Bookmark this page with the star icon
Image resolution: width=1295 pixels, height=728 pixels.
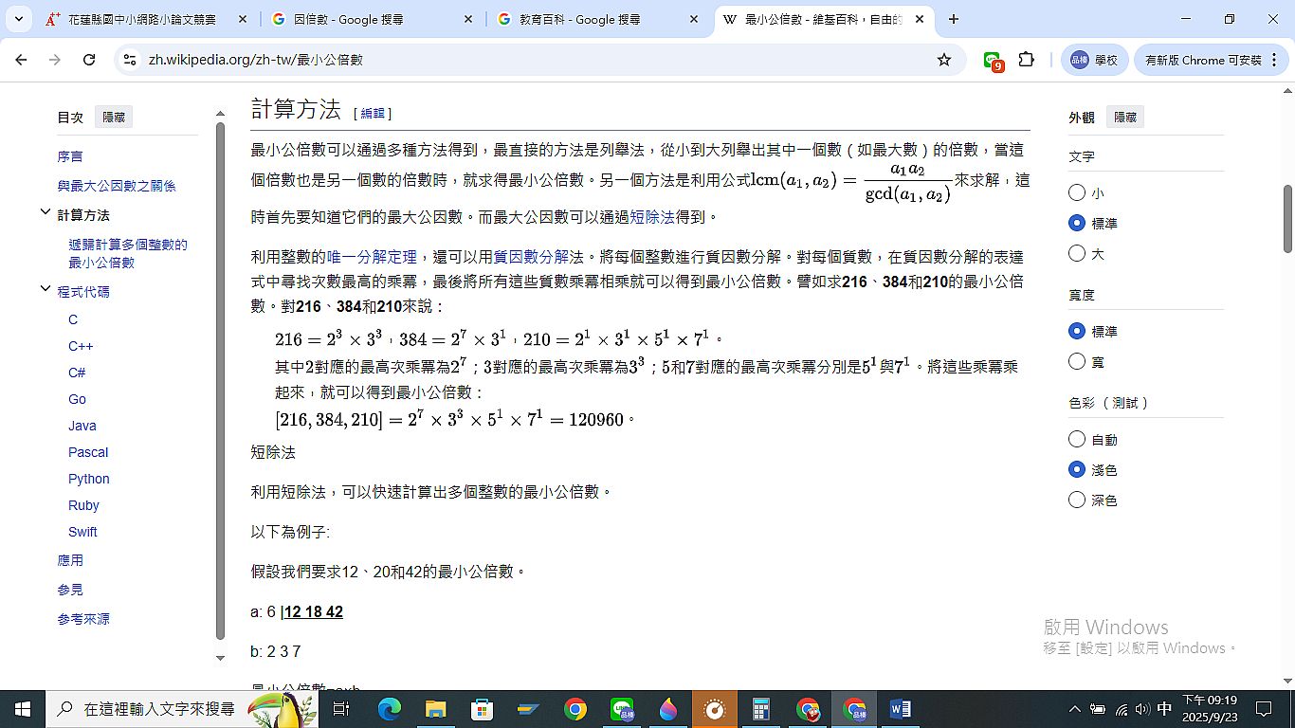[943, 60]
